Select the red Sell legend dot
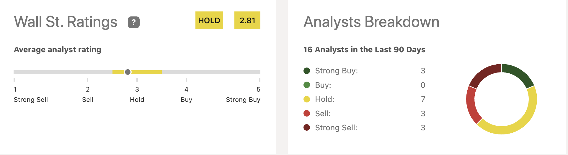The width and height of the screenshot is (568, 155). (x=307, y=113)
